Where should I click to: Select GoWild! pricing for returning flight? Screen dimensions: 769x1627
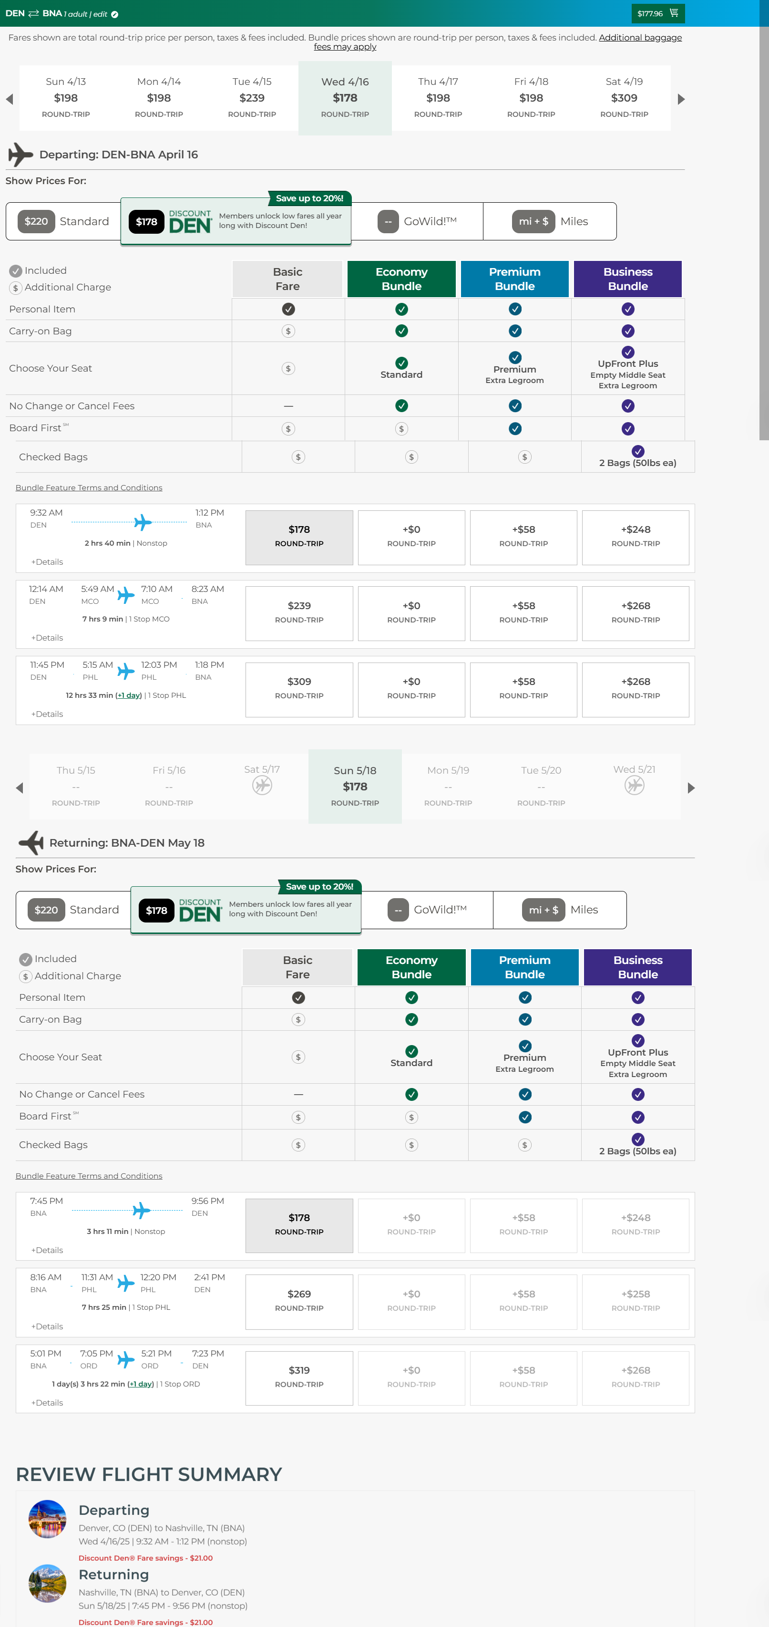[427, 910]
